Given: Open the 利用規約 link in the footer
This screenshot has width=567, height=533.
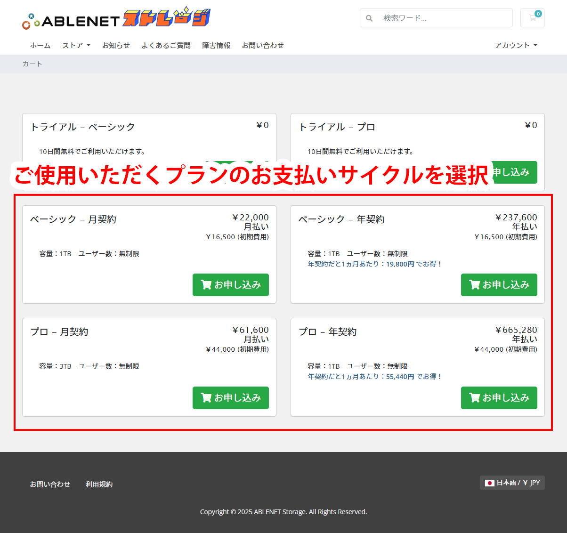Looking at the screenshot, I should tap(99, 484).
